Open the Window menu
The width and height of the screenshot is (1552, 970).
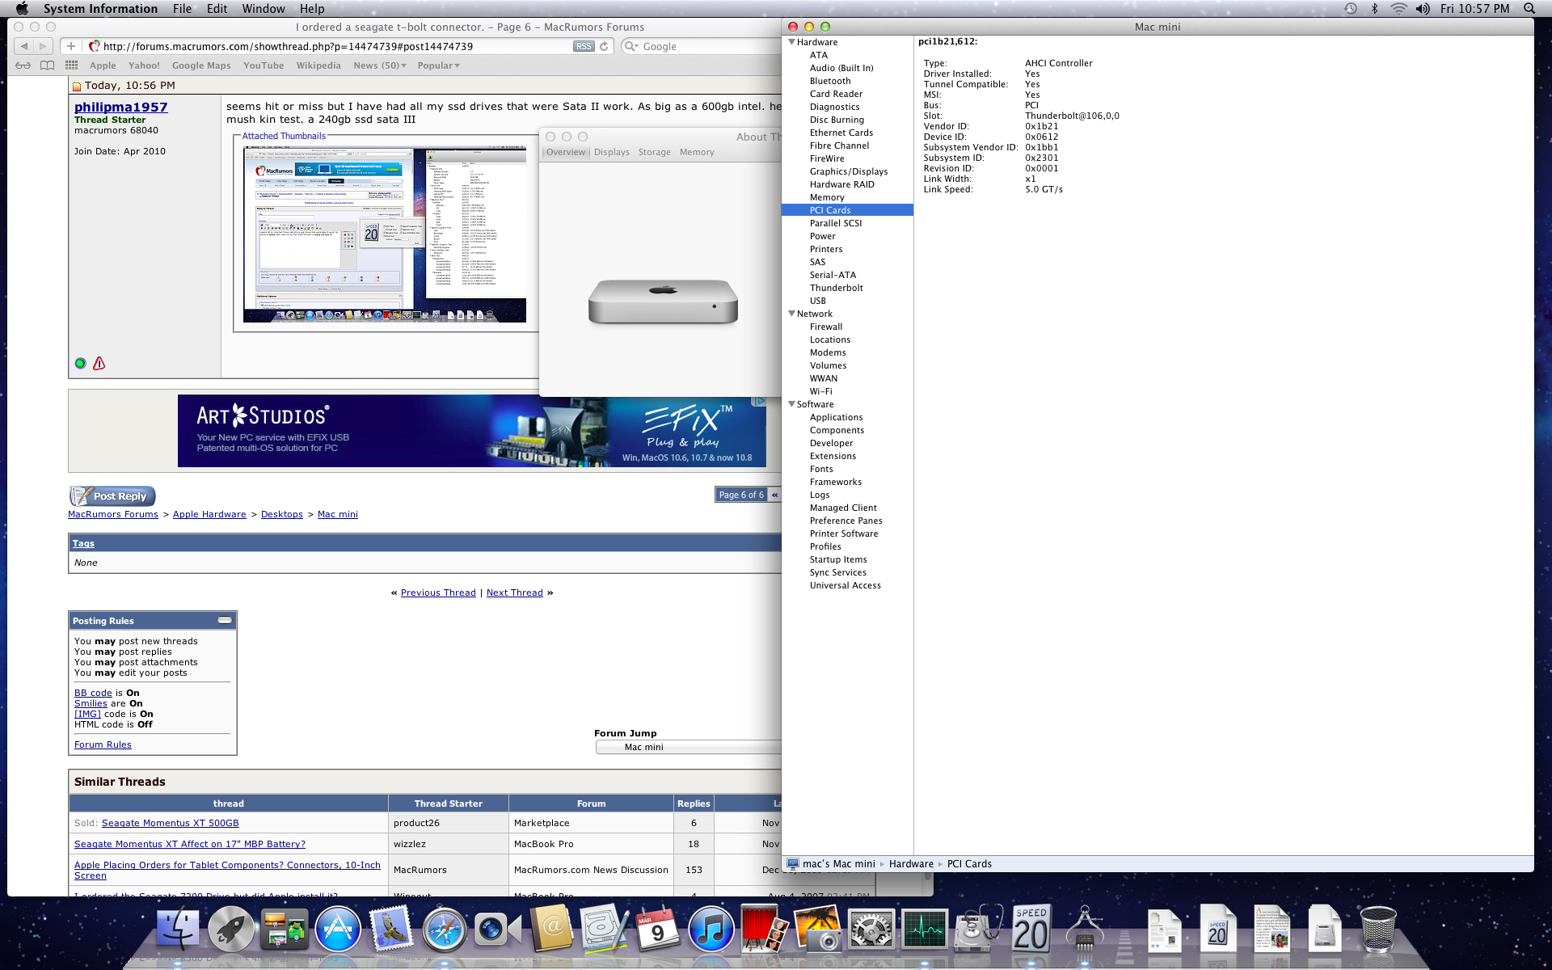click(x=264, y=9)
